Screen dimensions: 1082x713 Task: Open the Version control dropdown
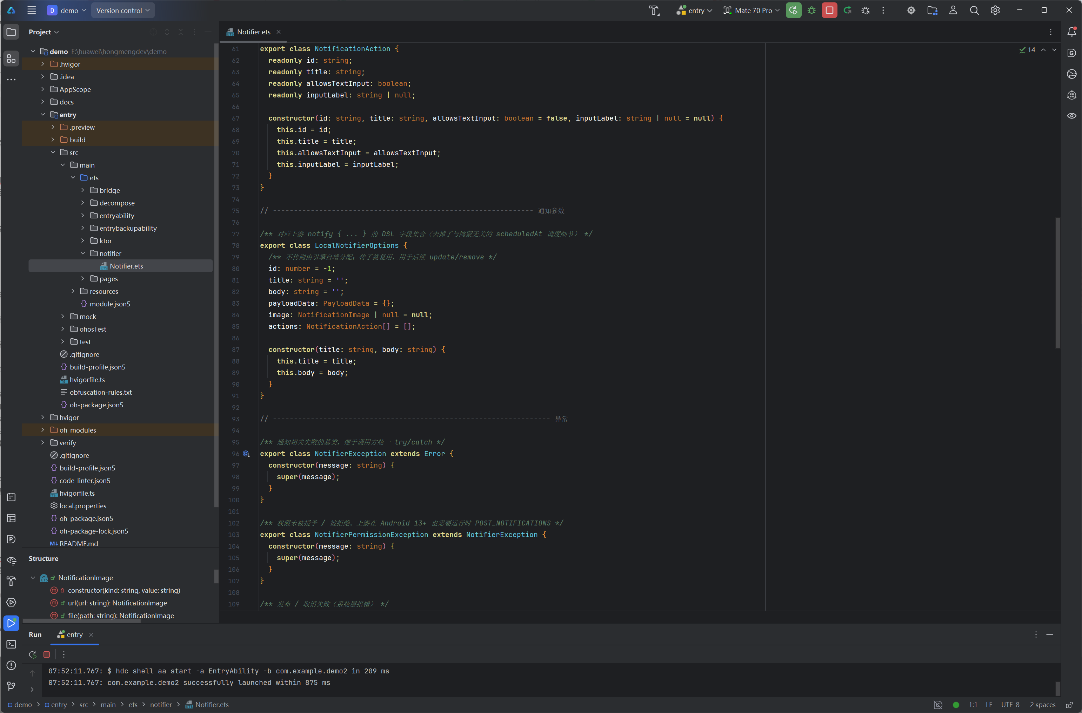[123, 11]
